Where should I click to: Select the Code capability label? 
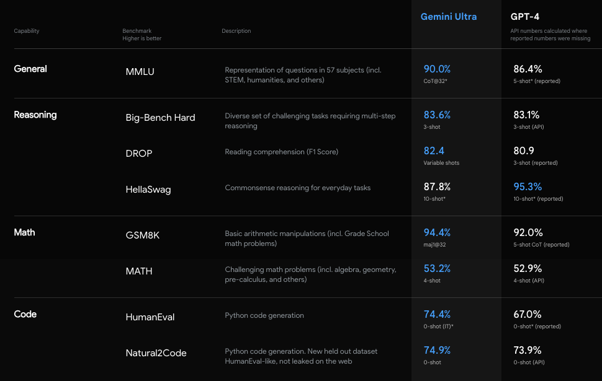(x=25, y=314)
